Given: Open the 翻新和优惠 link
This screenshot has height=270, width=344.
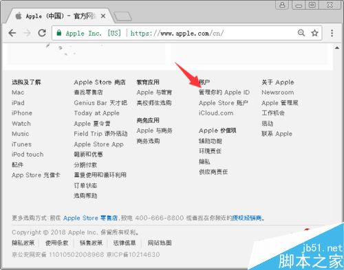Looking at the screenshot, I should [88, 155].
